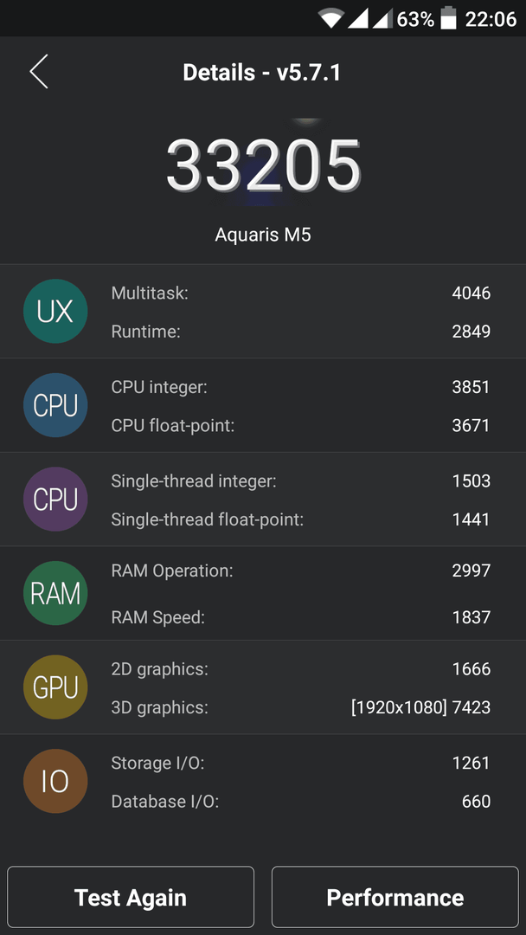The width and height of the screenshot is (526, 935).
Task: Select the teal UX category icon
Action: [55, 312]
